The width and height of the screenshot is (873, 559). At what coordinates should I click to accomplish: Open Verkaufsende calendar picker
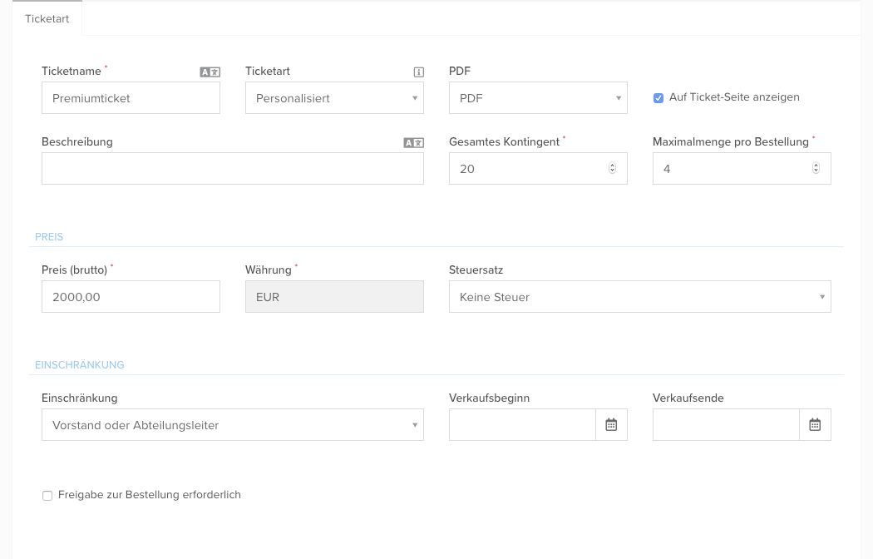click(x=815, y=425)
